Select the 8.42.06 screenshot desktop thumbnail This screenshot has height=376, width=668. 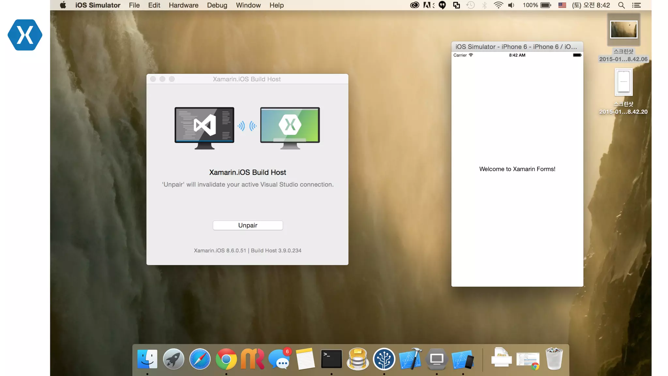(623, 30)
